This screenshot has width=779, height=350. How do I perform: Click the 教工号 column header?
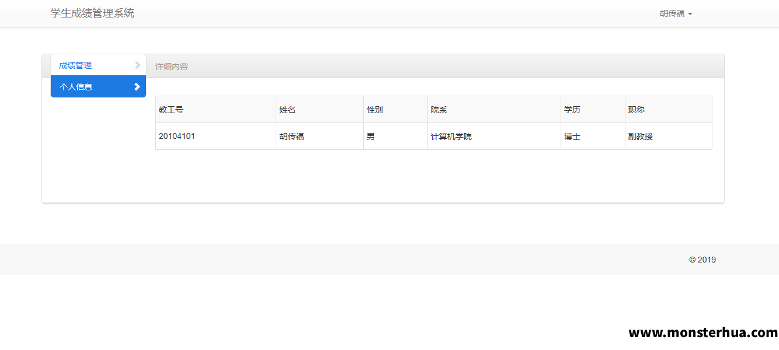pos(215,110)
